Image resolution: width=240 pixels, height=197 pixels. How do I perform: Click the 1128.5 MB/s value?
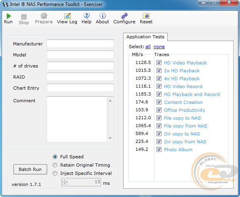pos(143,62)
